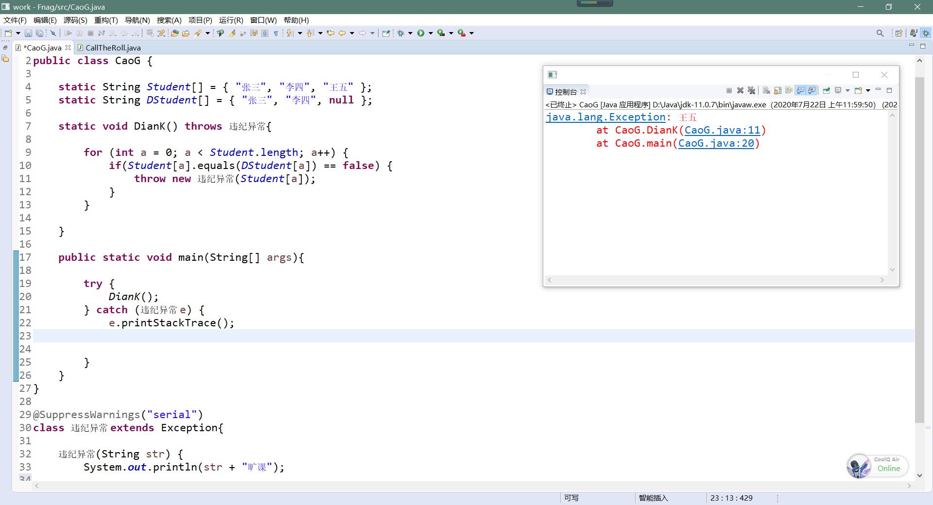Toggle Mark Occurrences highlighter
933x505 pixels.
click(232, 33)
